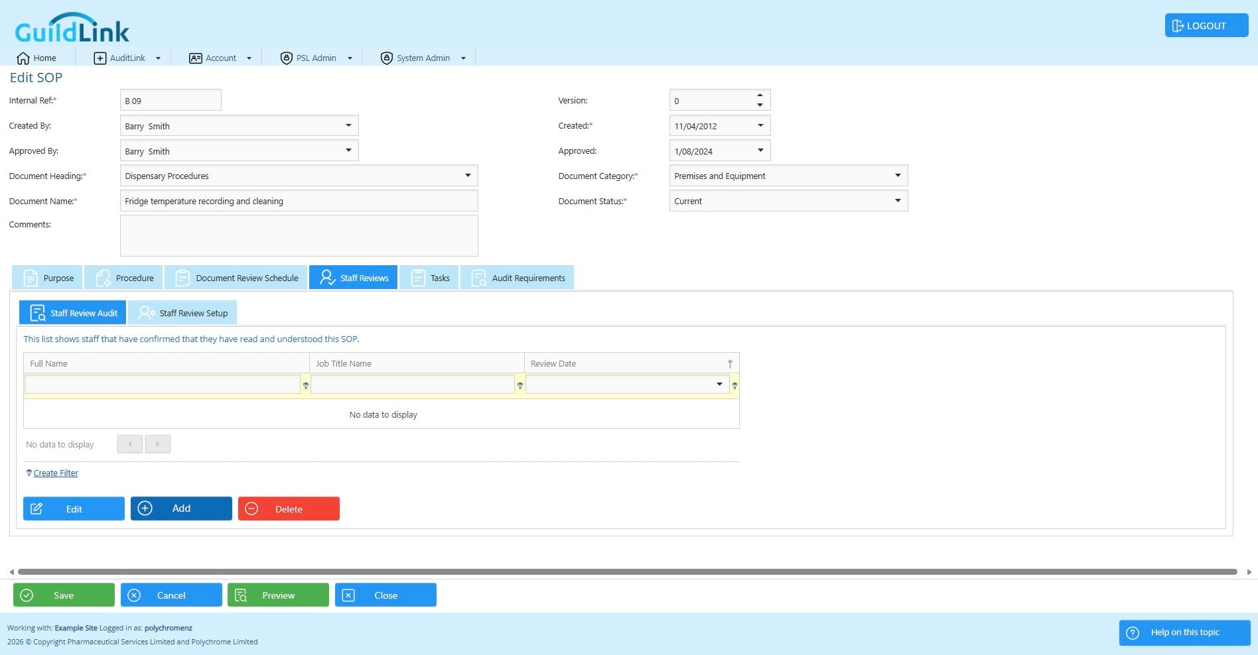Expand the PSL Admin menu arrow
The image size is (1258, 655).
[x=350, y=58]
